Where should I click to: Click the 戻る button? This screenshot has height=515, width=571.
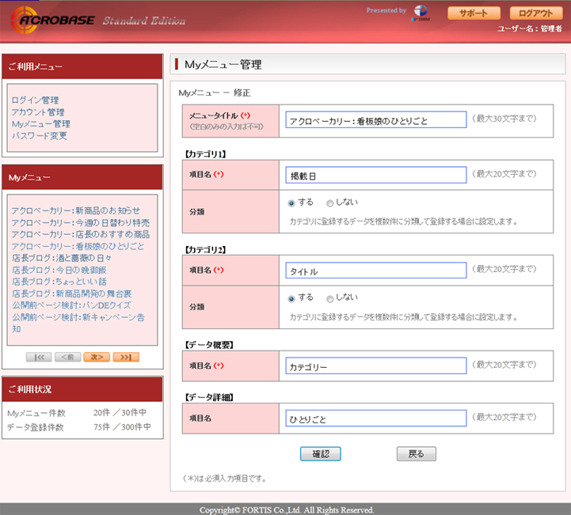[x=417, y=454]
